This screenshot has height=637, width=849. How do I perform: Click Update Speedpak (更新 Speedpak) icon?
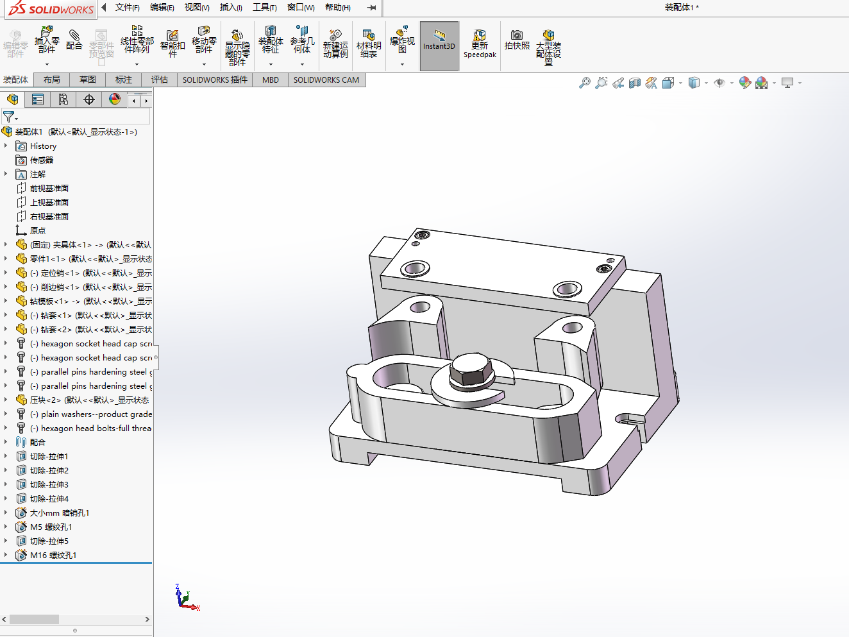(480, 43)
